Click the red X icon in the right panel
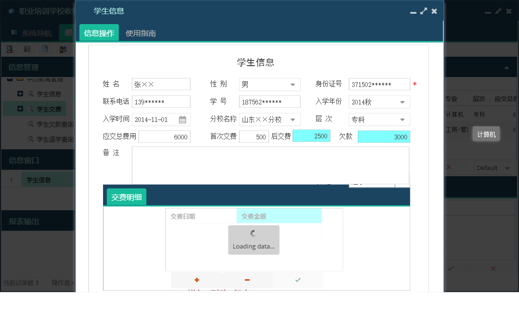The height and width of the screenshot is (326, 519). [x=493, y=268]
